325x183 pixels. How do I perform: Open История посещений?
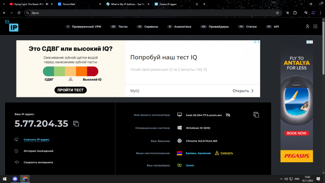(39, 151)
